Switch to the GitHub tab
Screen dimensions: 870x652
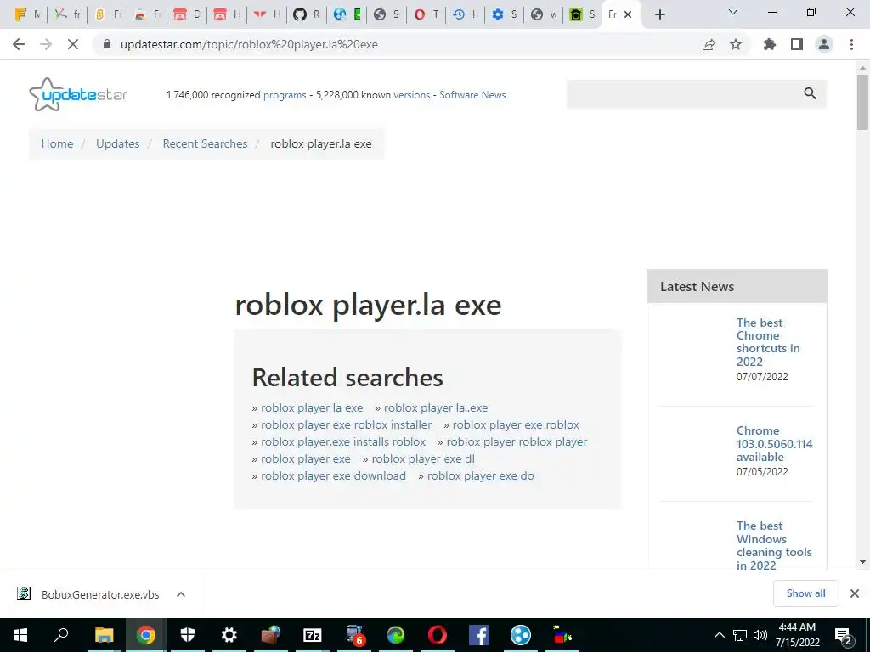pyautogui.click(x=306, y=14)
